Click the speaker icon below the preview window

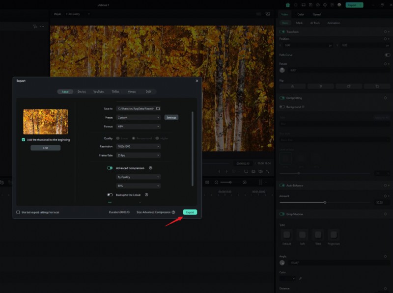point(260,171)
